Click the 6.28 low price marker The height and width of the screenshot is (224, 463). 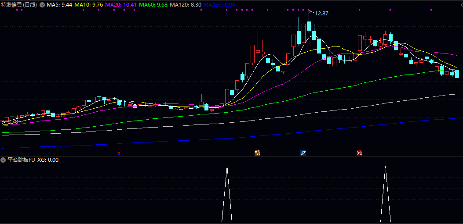tap(12, 121)
